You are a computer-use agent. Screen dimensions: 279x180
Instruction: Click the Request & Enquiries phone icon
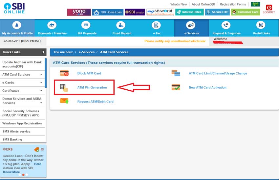[226, 25]
